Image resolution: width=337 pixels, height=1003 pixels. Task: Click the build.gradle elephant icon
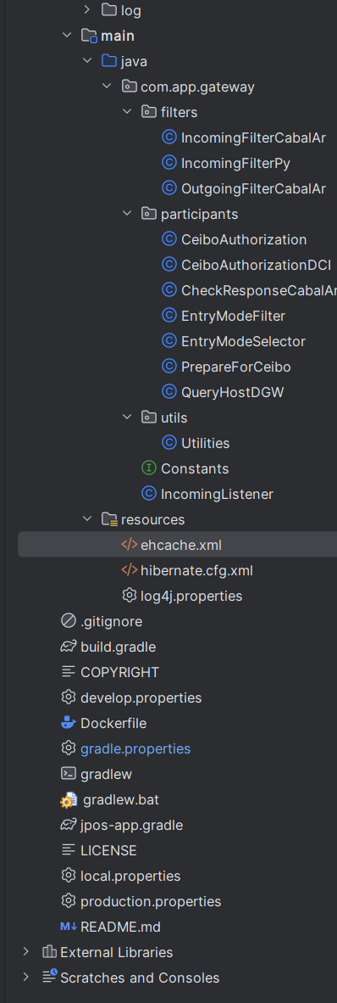click(x=69, y=647)
